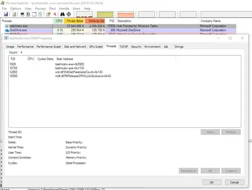
Task: Toggle the Show Lower Pane toolbar icon
Action: (x=34, y=14)
